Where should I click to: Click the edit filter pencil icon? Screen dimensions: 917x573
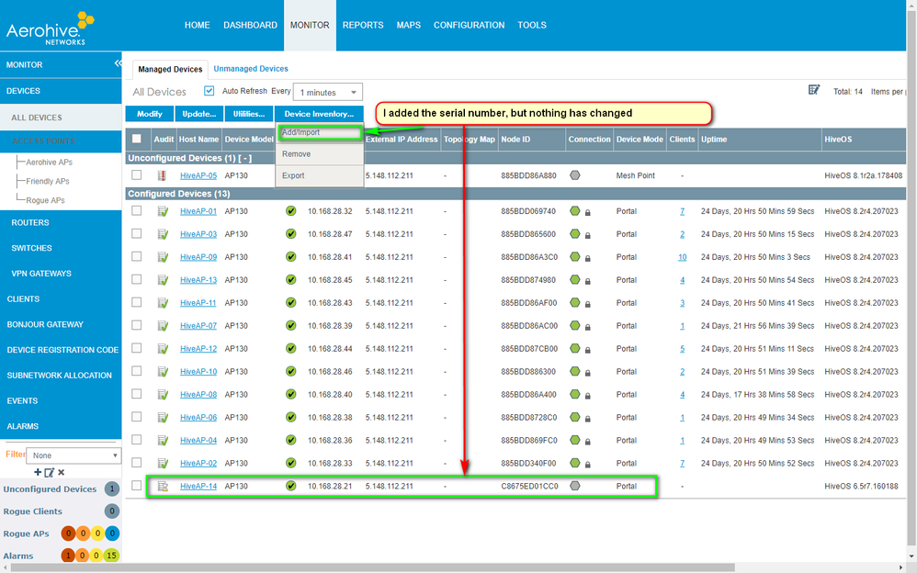pos(49,472)
